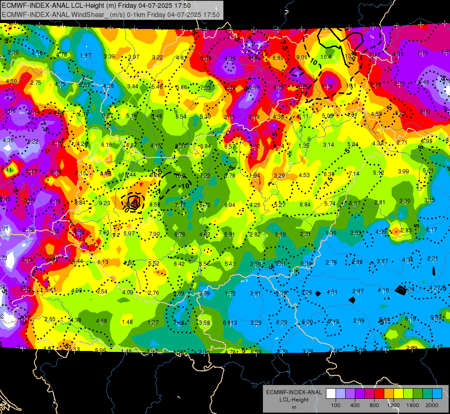
Task: Click the wind shear value 1.48
Action: pos(127,322)
